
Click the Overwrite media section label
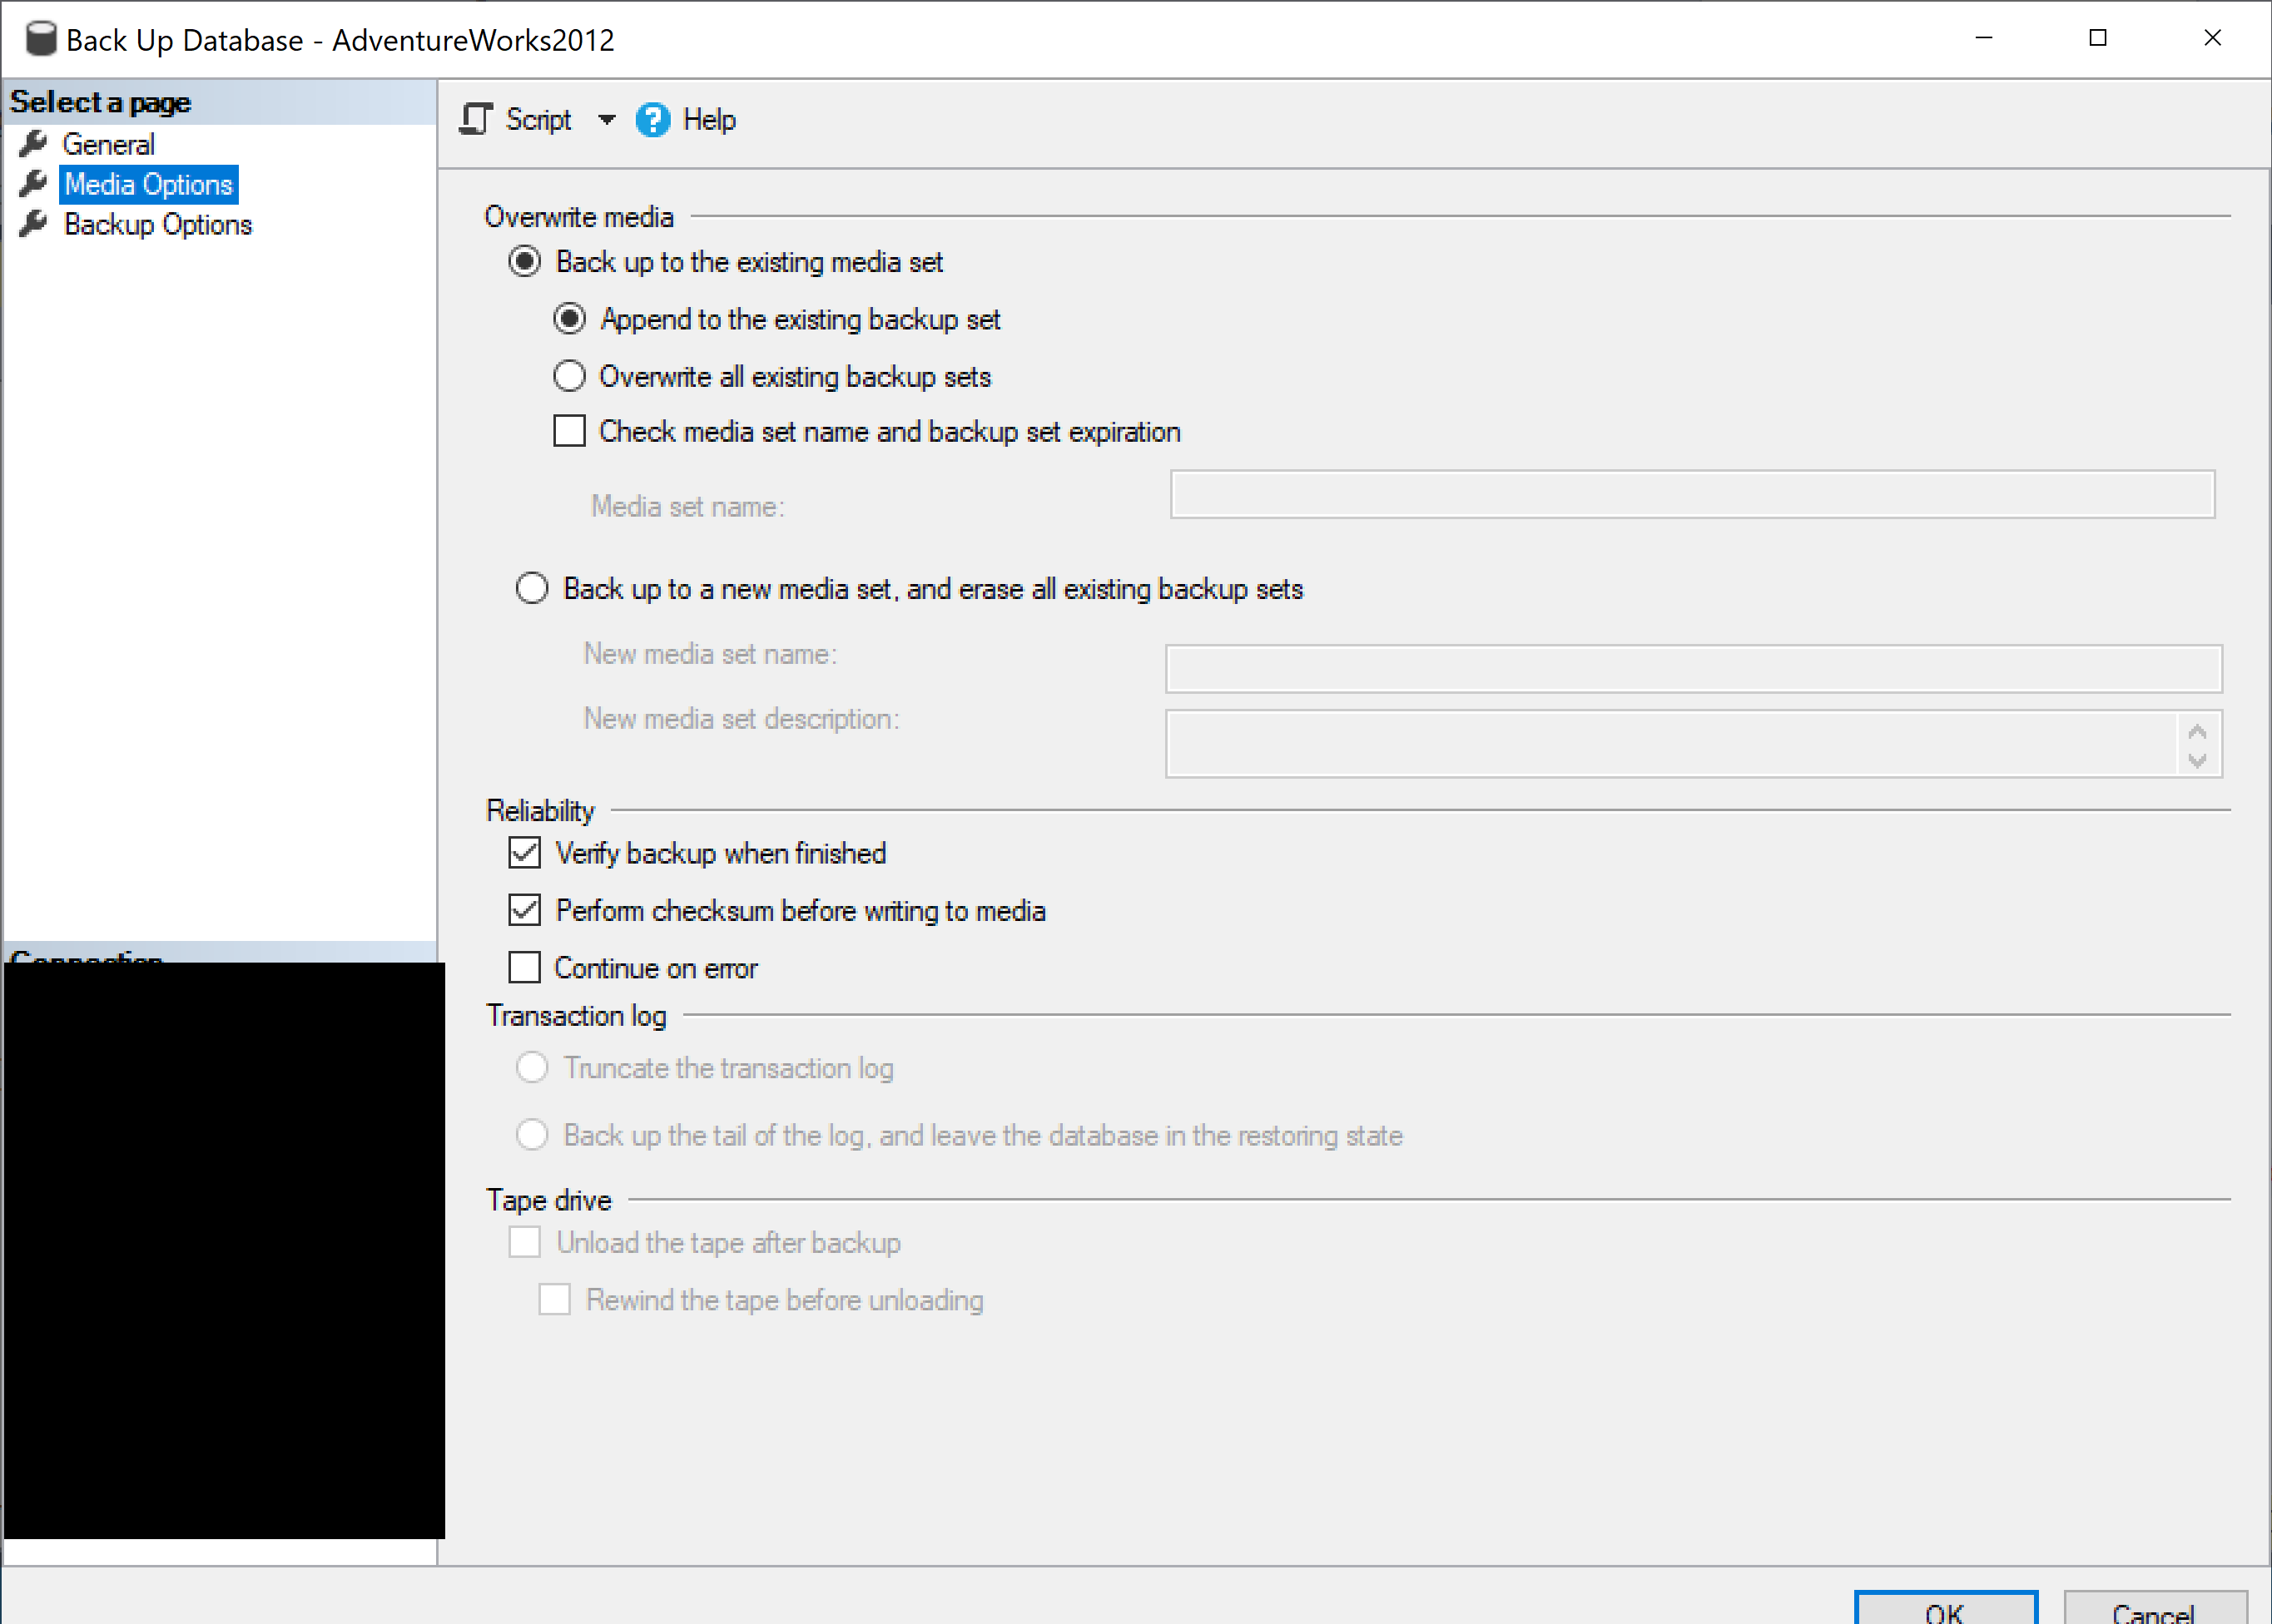tap(578, 216)
